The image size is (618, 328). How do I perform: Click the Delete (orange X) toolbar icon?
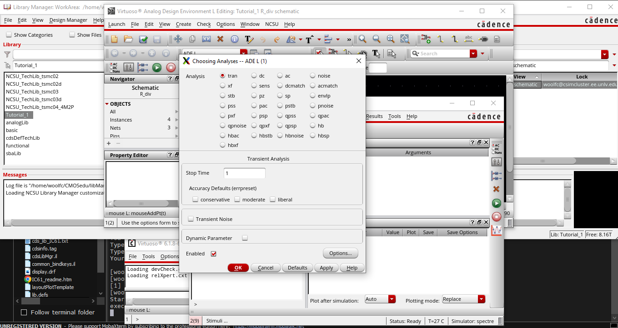pos(220,39)
